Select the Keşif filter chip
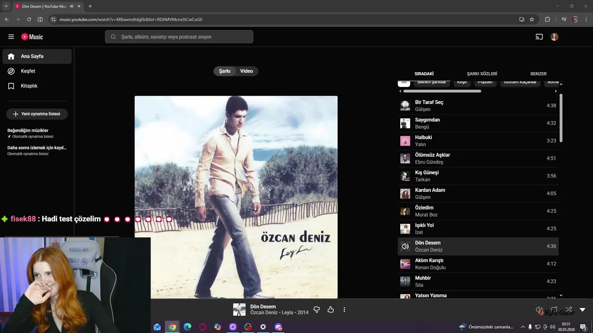 pyautogui.click(x=461, y=82)
